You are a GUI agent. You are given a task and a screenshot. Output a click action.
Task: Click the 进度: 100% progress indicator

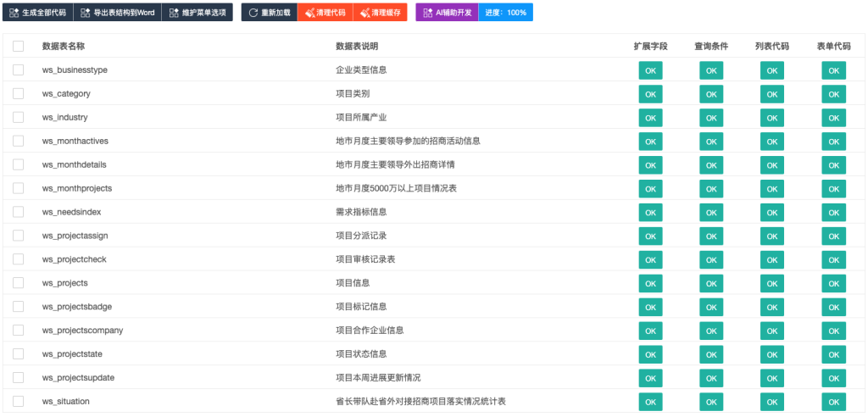click(x=505, y=13)
